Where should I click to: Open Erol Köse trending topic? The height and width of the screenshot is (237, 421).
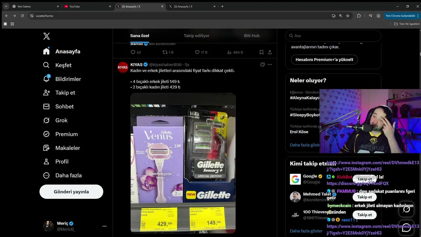(299, 132)
